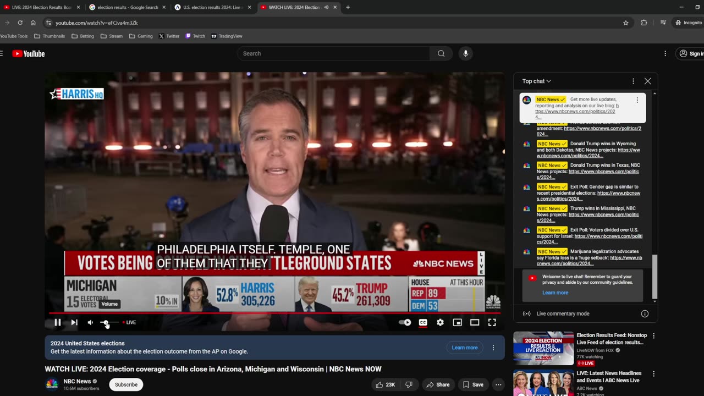Open Twitter bookmark

tap(169, 36)
